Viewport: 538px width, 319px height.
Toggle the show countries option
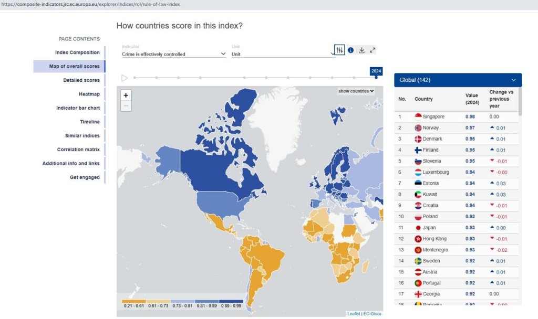pos(356,91)
